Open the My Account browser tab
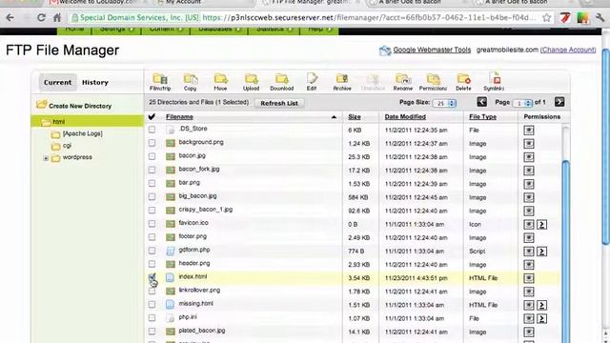 click(183, 3)
